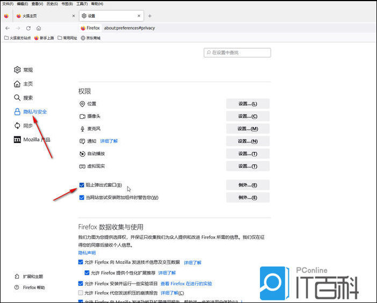
Task: Open 同步 settings category
Action: pos(23,126)
